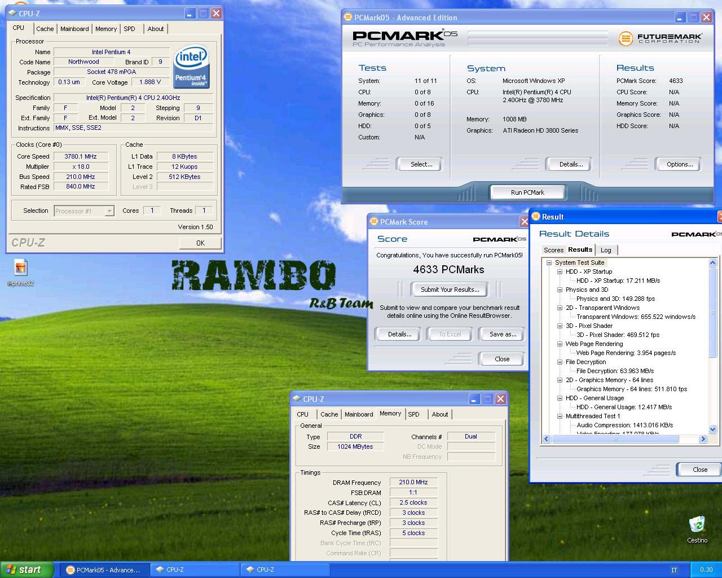Select 'Audio Compression: 1413.016 KB/s' row

pyautogui.click(x=624, y=425)
